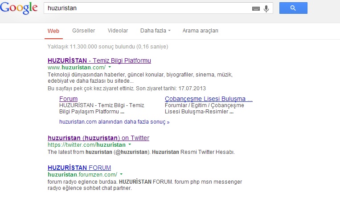Open HUZURİSTAN - Temiz Bilgi Platformu result
Image resolution: width=340 pixels, height=197 pixels.
pos(99,60)
